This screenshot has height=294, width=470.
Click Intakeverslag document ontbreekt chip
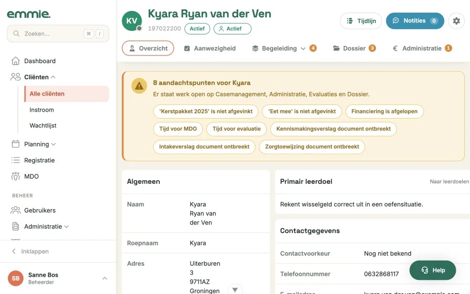(x=204, y=147)
